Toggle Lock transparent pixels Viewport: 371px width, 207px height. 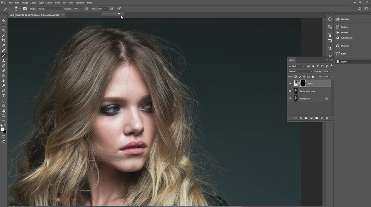[296, 77]
